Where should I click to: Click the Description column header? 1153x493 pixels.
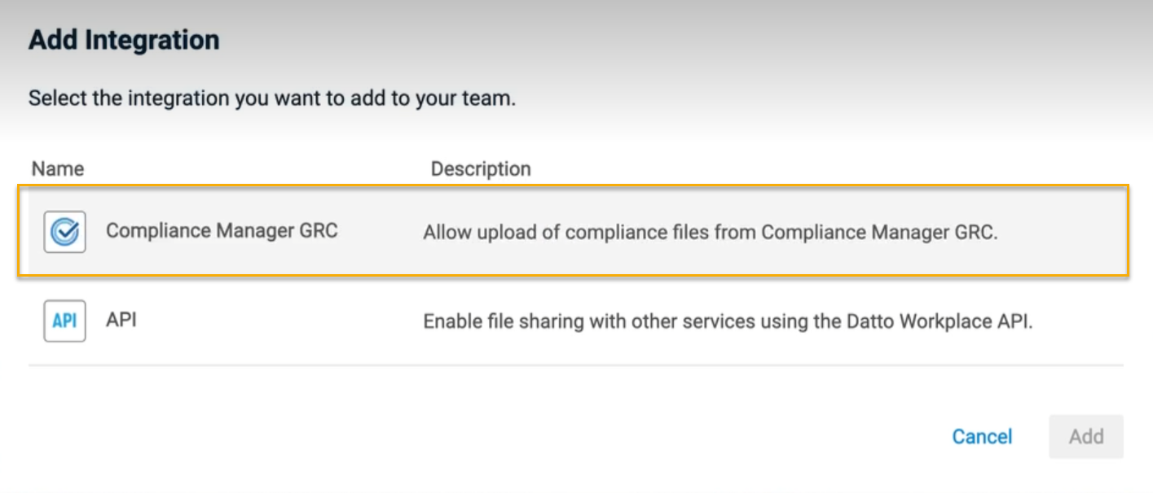[481, 169]
